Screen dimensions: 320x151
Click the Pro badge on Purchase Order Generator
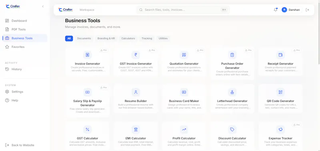(x=248, y=50)
